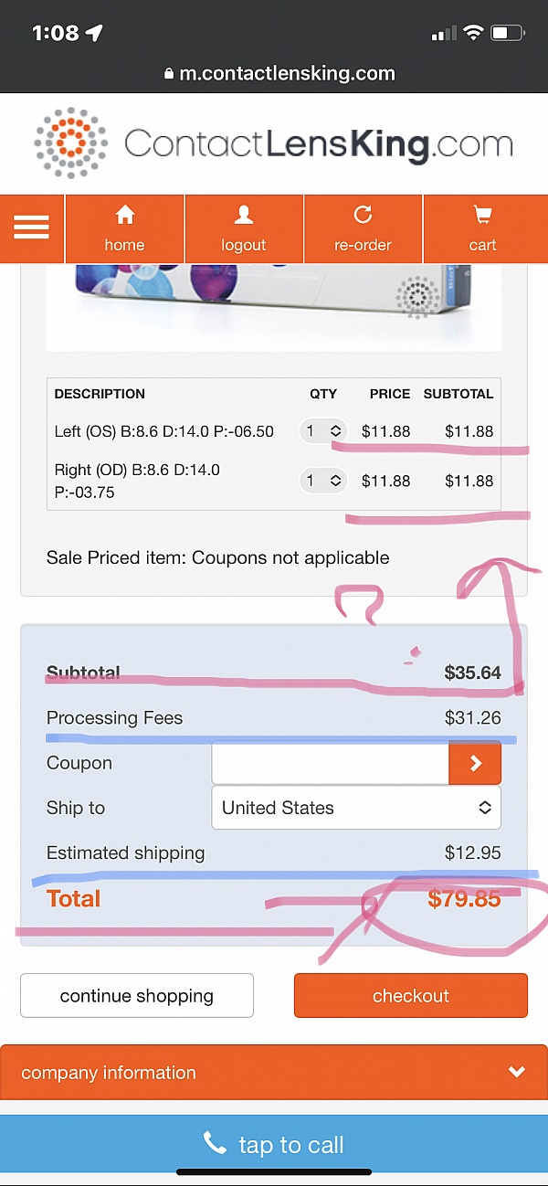Tap the continue shopping button

(x=137, y=995)
